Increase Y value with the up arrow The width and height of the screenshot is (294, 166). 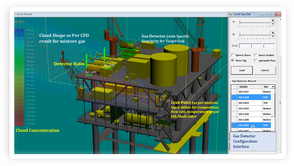coord(273,20)
